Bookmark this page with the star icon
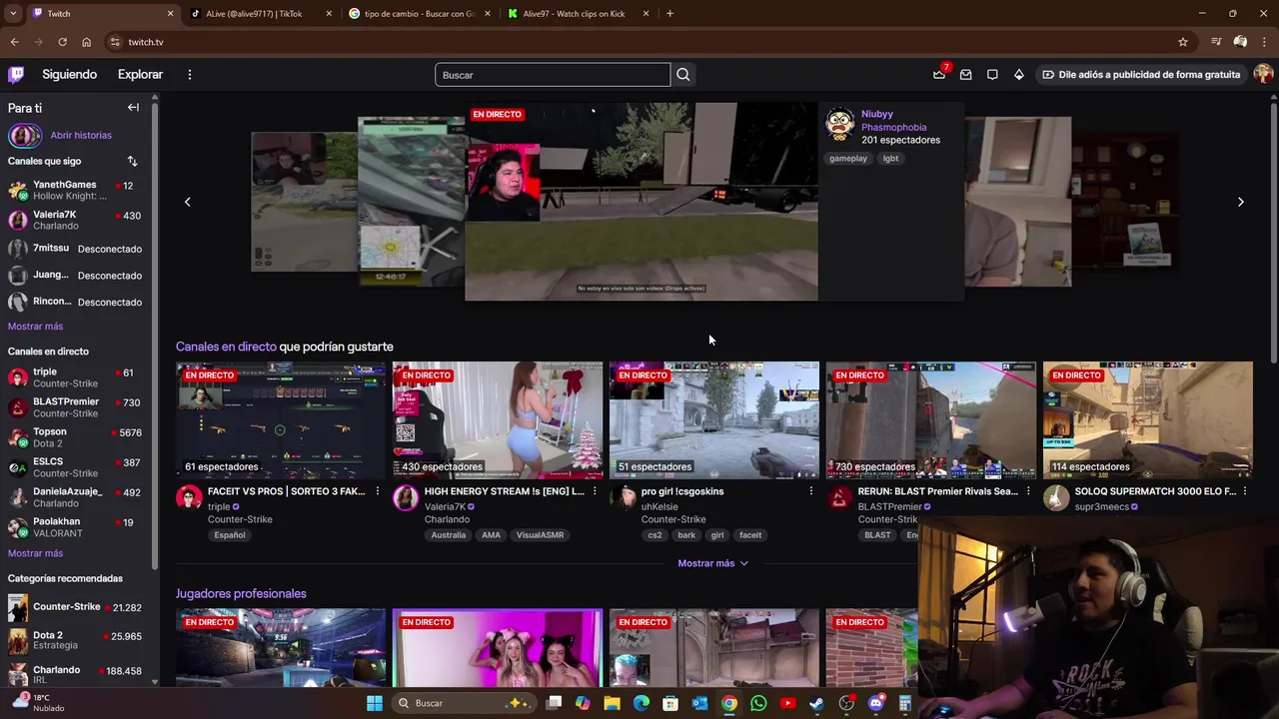This screenshot has width=1279, height=719. coord(1183,42)
